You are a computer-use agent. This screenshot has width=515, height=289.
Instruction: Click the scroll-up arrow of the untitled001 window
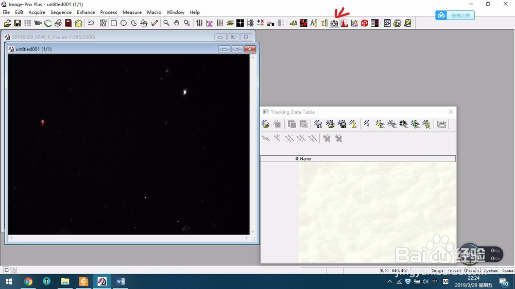252,58
